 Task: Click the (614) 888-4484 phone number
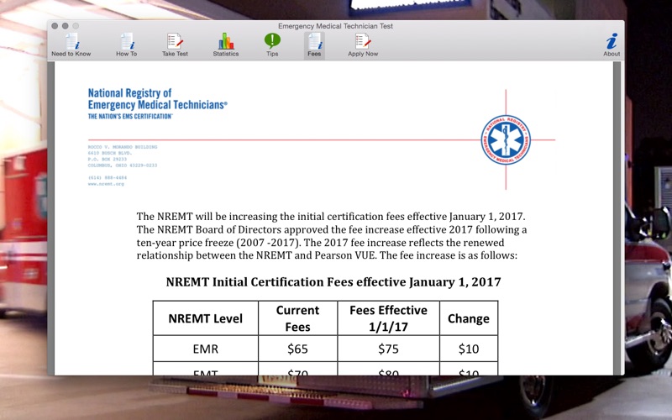pos(108,177)
